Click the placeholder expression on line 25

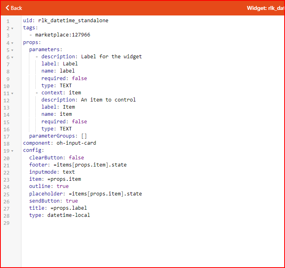point(105,194)
